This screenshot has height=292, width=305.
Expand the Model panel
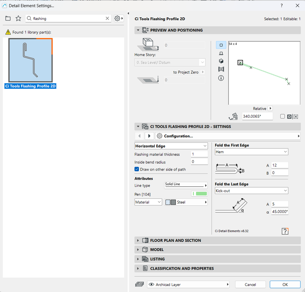tap(138, 250)
